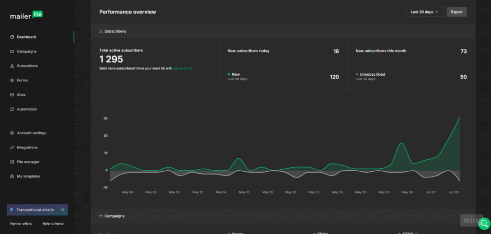Click the Account settings gear icon
This screenshot has height=234, width=491.
pyautogui.click(x=12, y=133)
